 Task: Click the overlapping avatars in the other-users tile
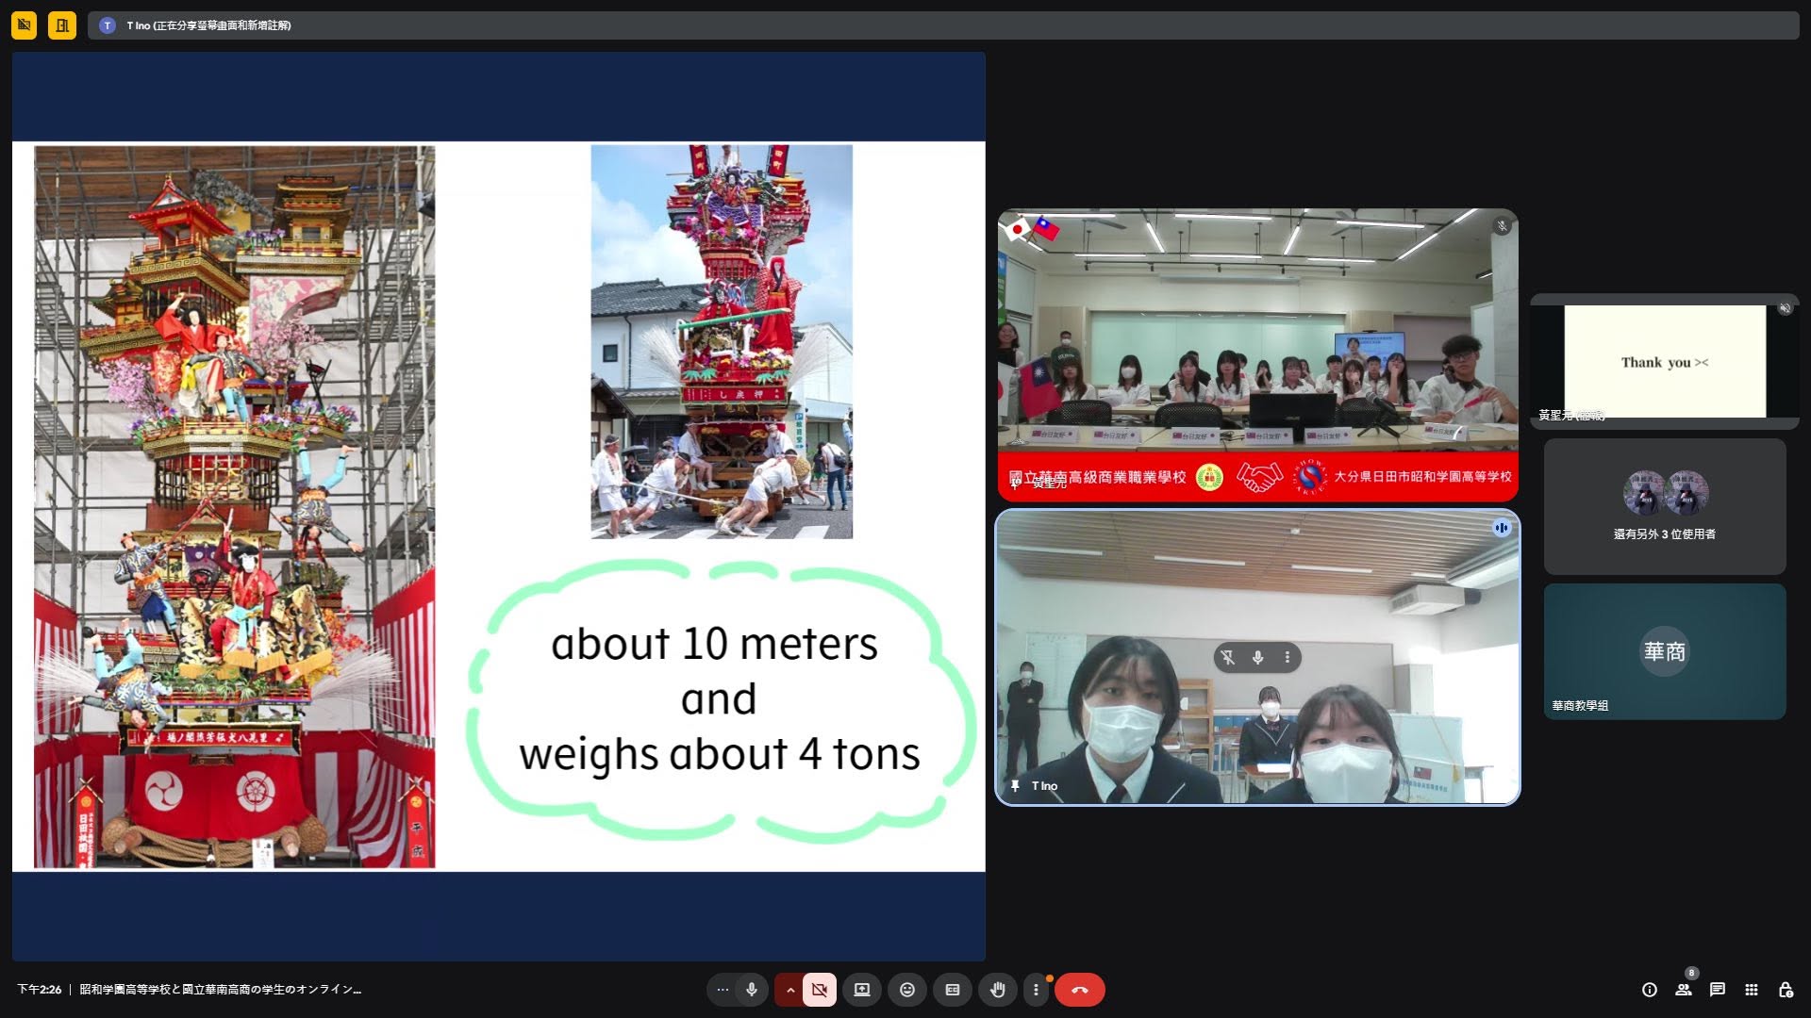pos(1665,492)
